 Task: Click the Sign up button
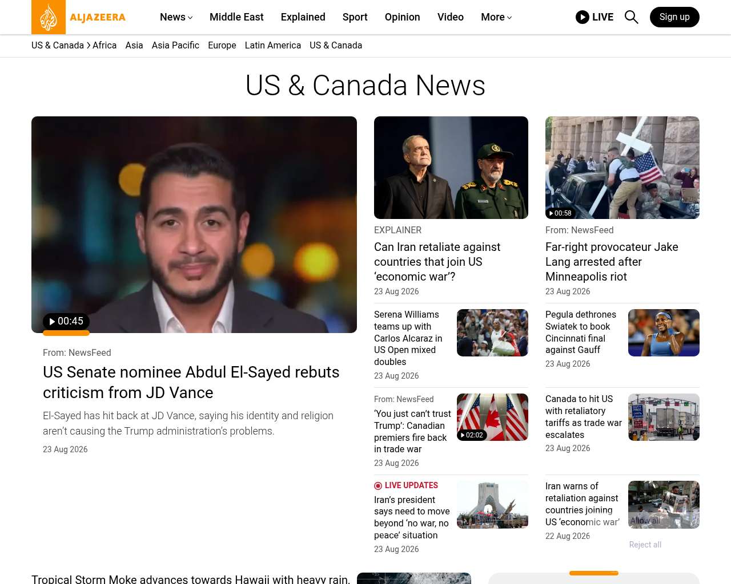pyautogui.click(x=674, y=17)
